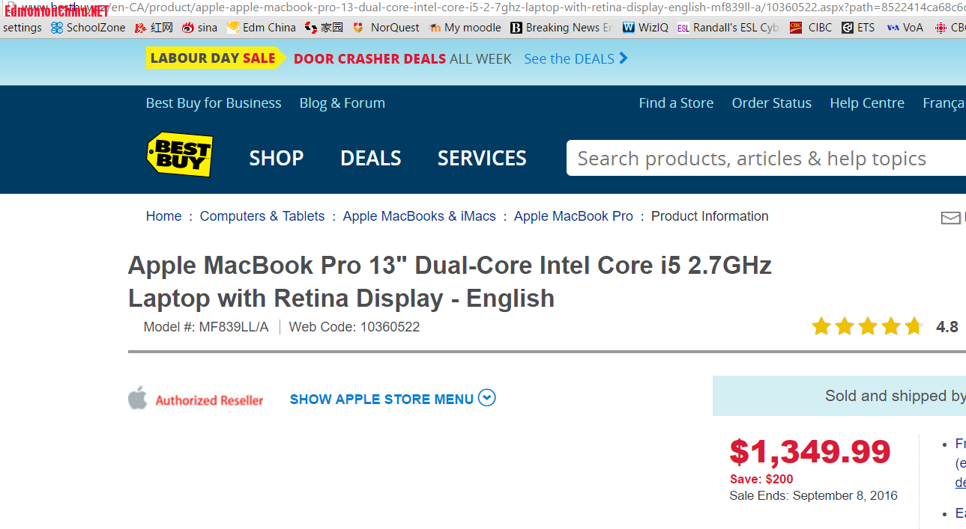The height and width of the screenshot is (529, 966).
Task: Click the Best Buy logo
Action: coord(180,155)
